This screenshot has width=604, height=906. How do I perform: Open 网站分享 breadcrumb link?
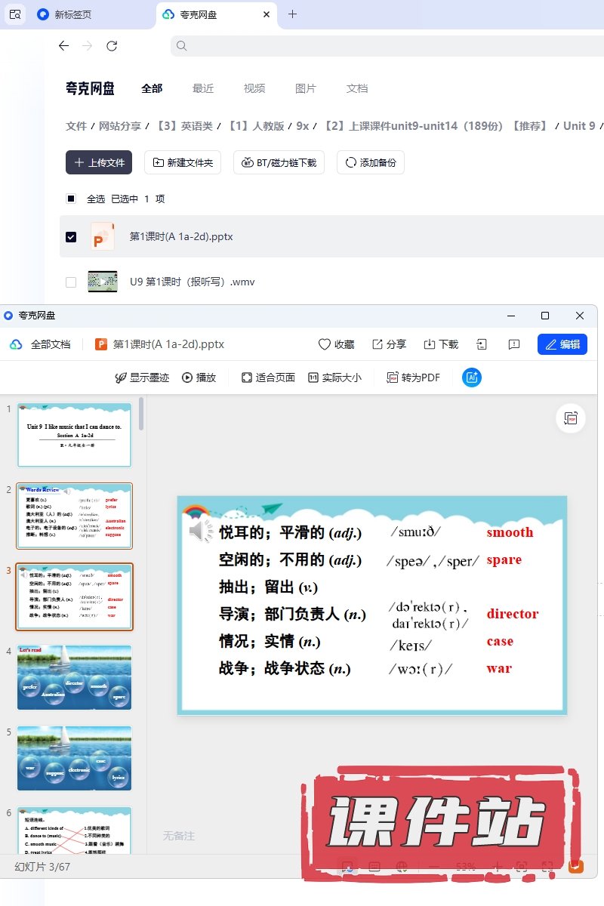click(120, 126)
